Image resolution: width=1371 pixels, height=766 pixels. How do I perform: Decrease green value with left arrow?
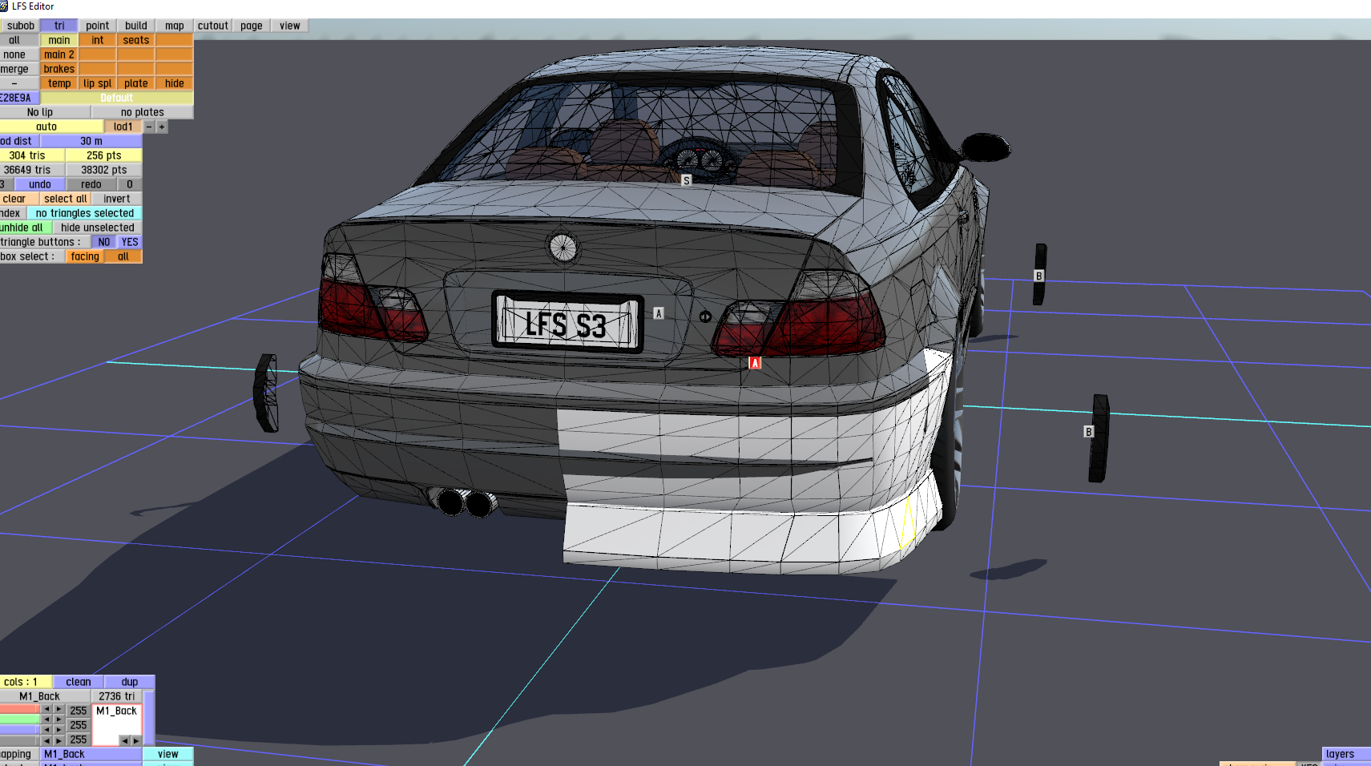pos(46,720)
